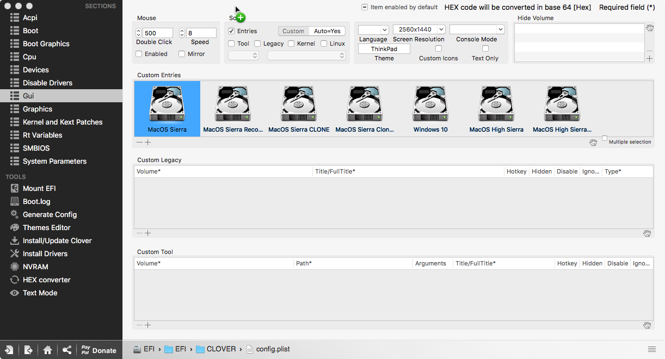Click the Speed value field

pyautogui.click(x=201, y=33)
